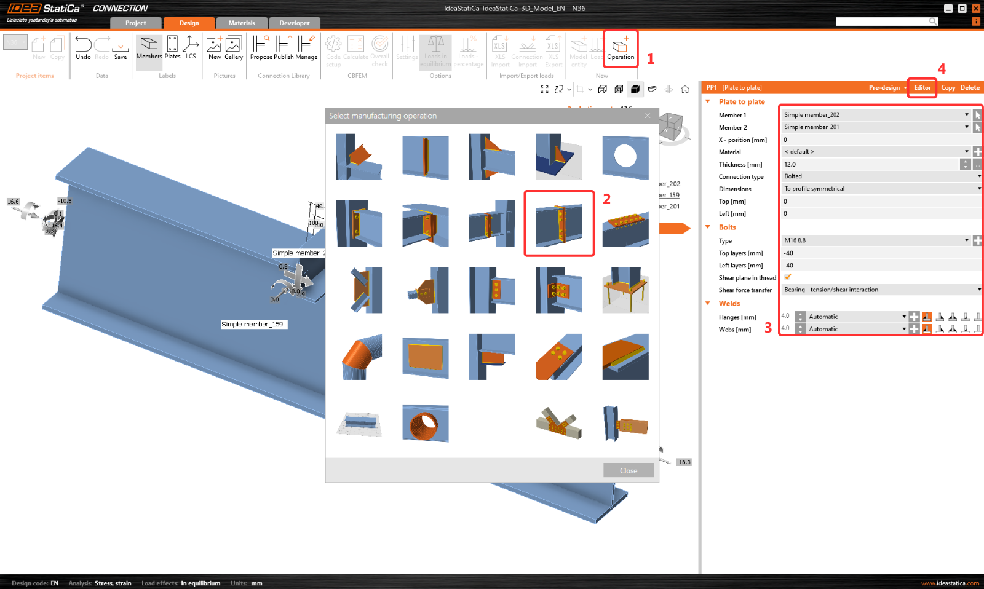This screenshot has height=589, width=984.
Task: Switch to wireframe view mode in the view toolbar
Action: click(x=603, y=89)
